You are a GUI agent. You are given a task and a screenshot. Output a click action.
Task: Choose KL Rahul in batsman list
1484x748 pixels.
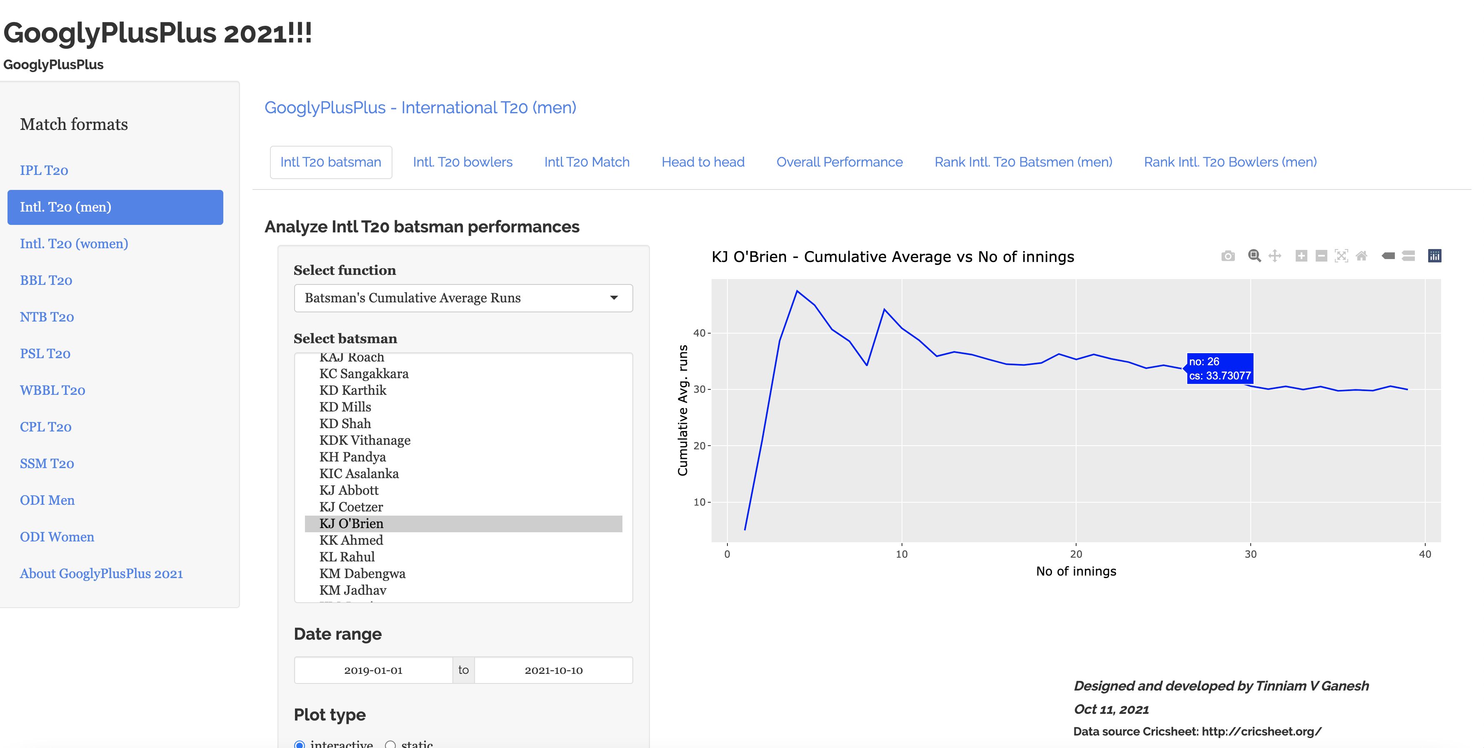[x=347, y=557]
